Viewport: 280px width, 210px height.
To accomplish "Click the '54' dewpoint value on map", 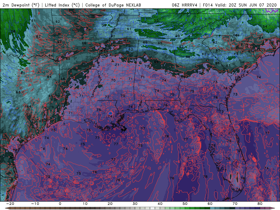I will click(265, 27).
